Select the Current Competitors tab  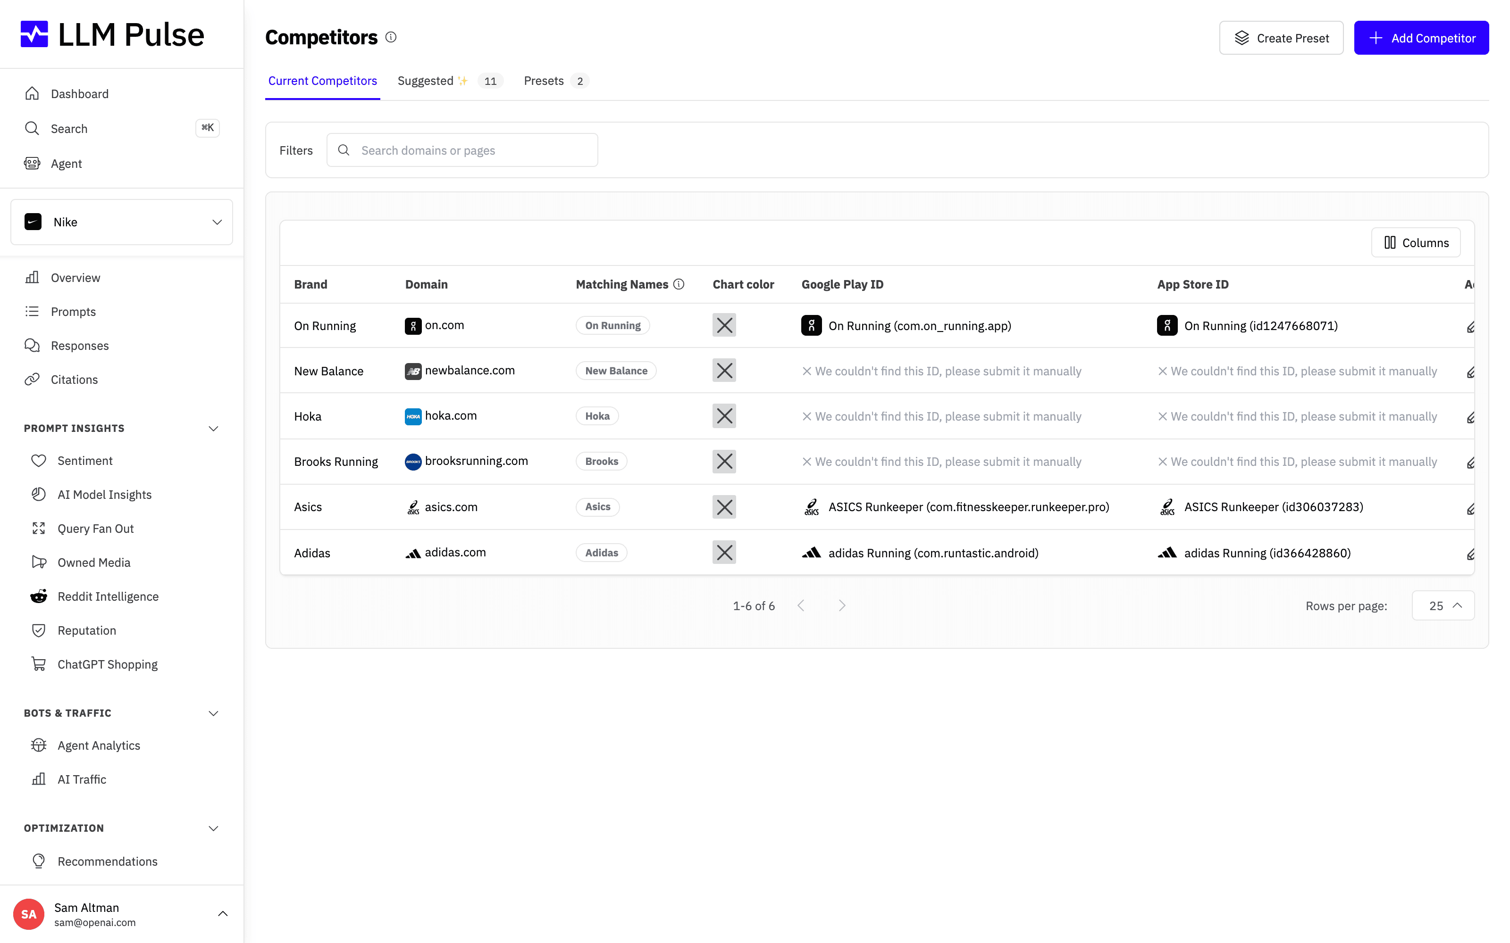click(x=323, y=81)
